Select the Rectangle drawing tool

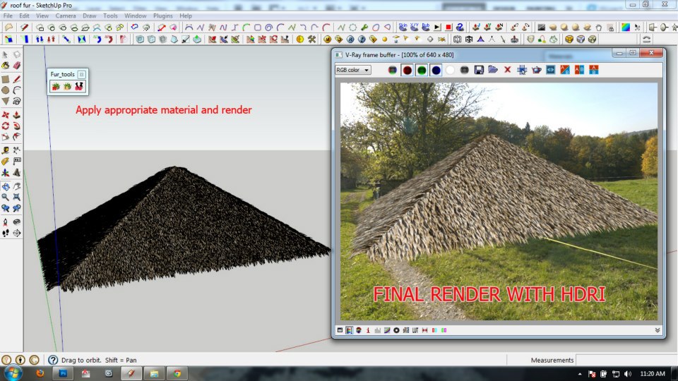(x=5, y=80)
